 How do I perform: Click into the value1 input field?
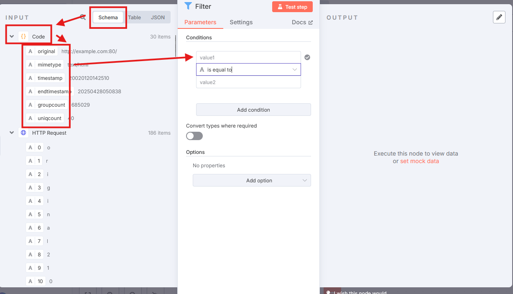pos(248,57)
